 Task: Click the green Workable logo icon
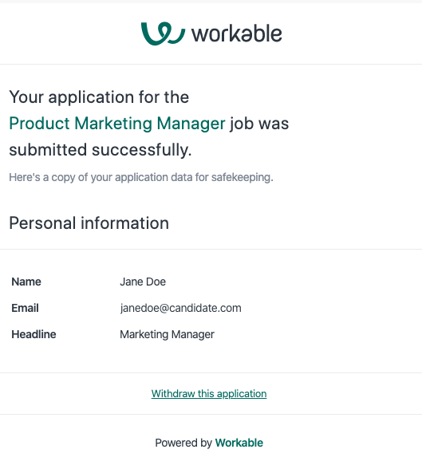tap(163, 33)
